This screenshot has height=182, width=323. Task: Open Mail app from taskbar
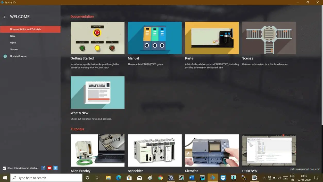click(x=139, y=178)
